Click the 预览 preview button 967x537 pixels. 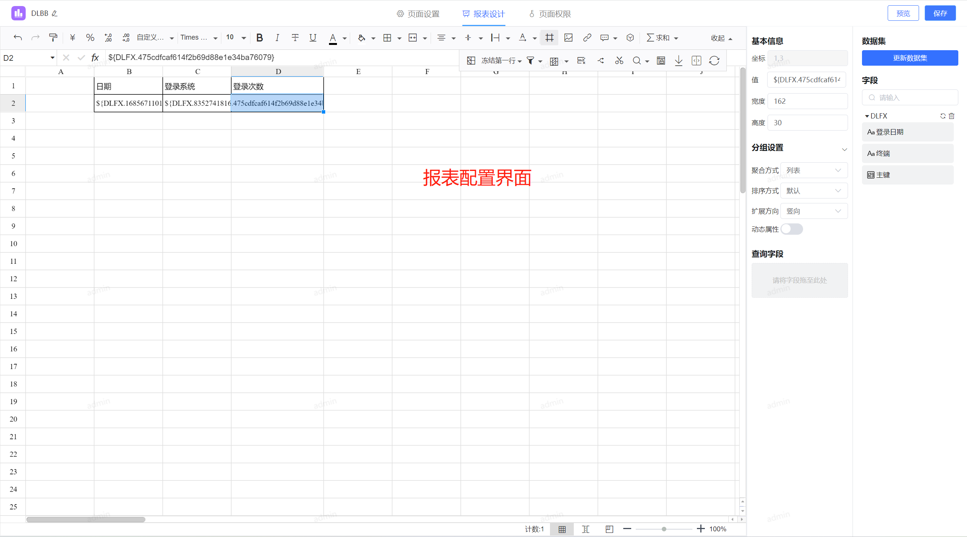pos(903,13)
